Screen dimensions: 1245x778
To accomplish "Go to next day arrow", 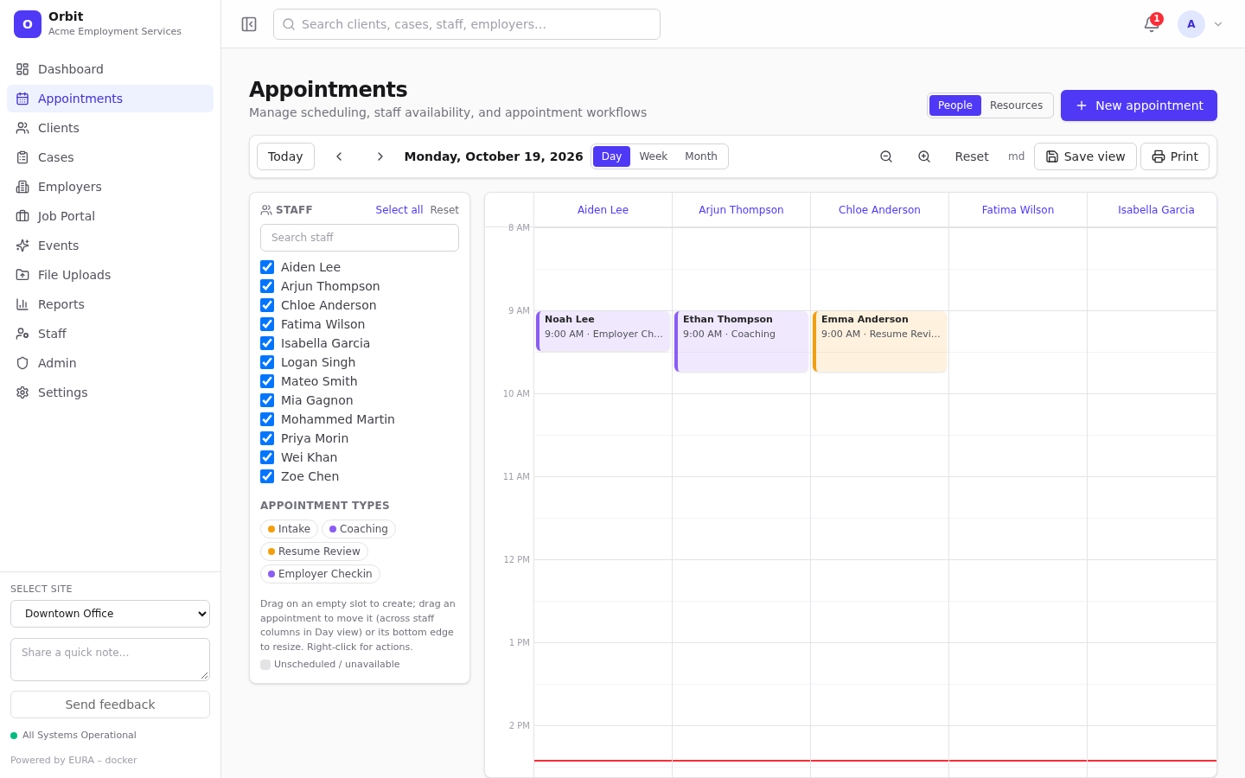I will coord(380,156).
